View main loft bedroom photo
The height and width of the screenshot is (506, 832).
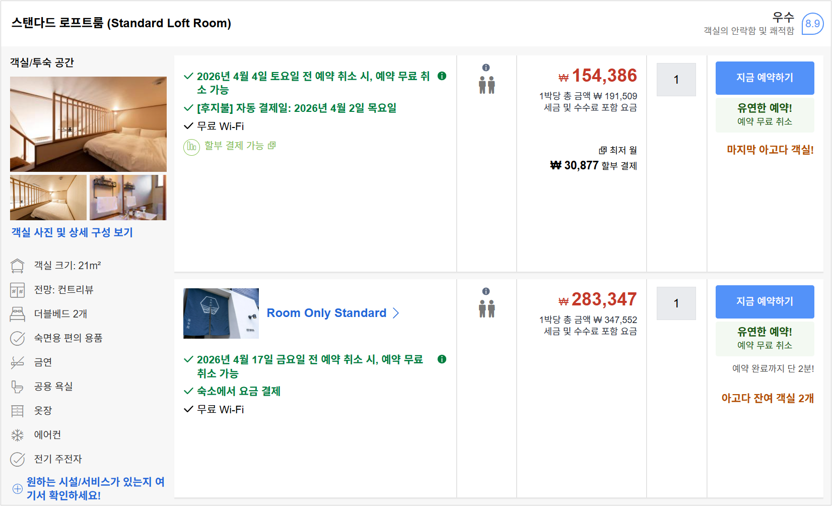tap(88, 124)
